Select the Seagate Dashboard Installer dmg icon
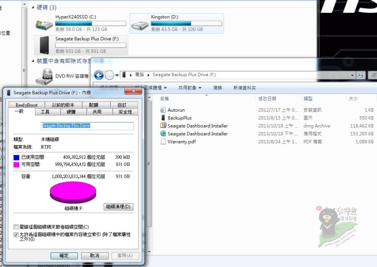Image resolution: width=377 pixels, height=267 pixels. click(x=163, y=126)
